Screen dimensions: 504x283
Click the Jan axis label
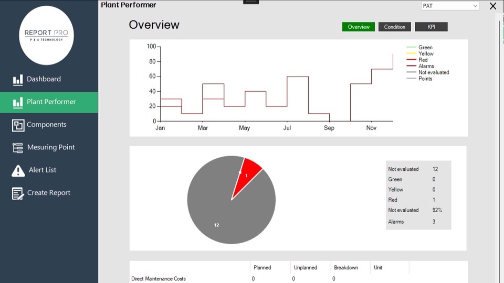160,128
